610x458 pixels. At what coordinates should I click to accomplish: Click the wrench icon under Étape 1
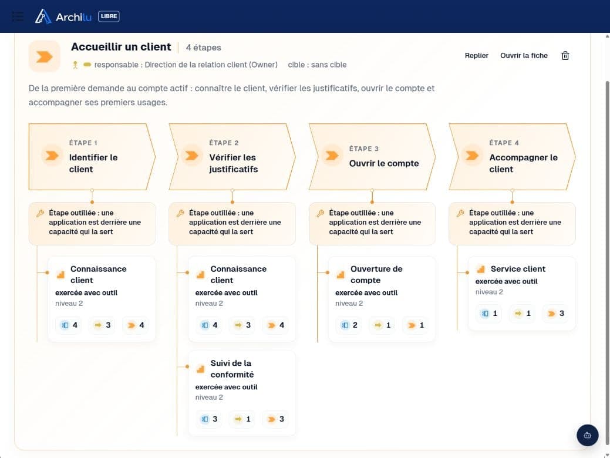coord(40,213)
